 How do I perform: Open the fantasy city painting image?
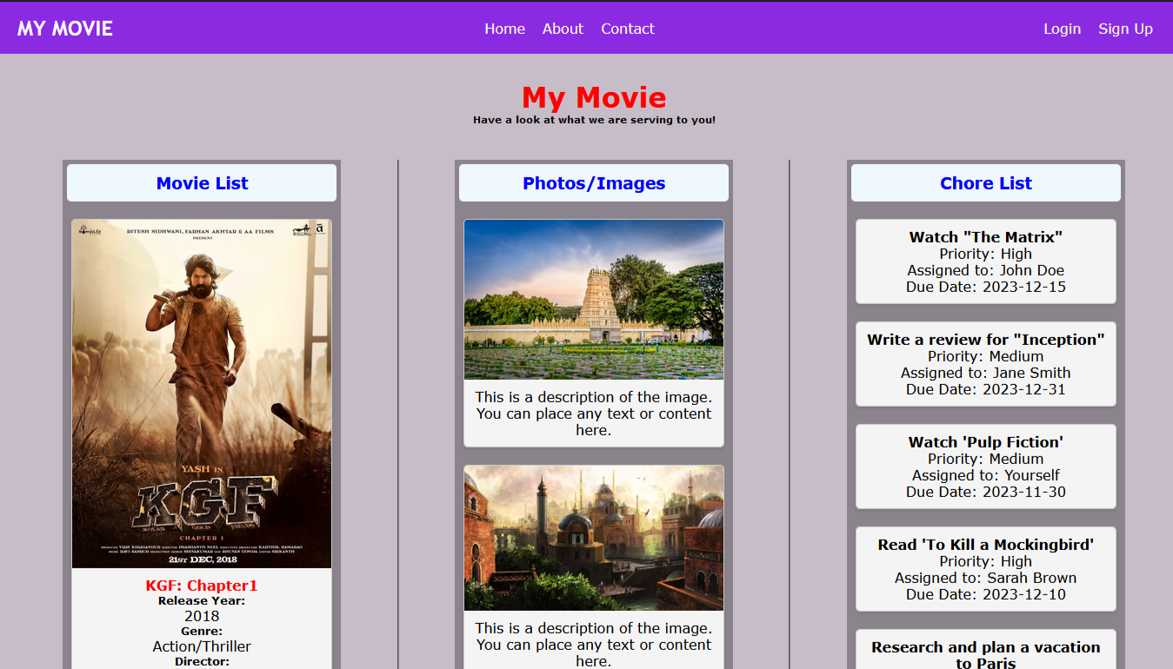pos(594,538)
